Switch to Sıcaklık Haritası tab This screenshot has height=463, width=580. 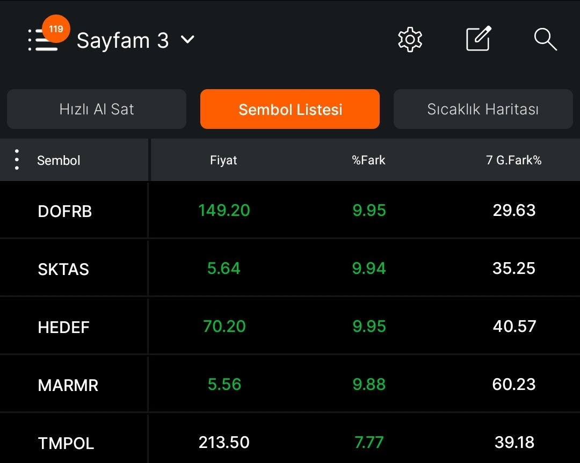coord(483,109)
